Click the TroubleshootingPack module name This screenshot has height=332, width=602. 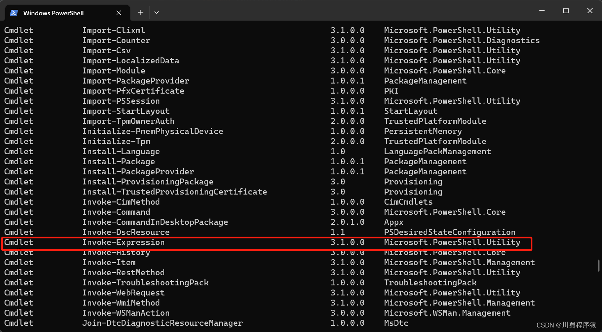pos(430,283)
